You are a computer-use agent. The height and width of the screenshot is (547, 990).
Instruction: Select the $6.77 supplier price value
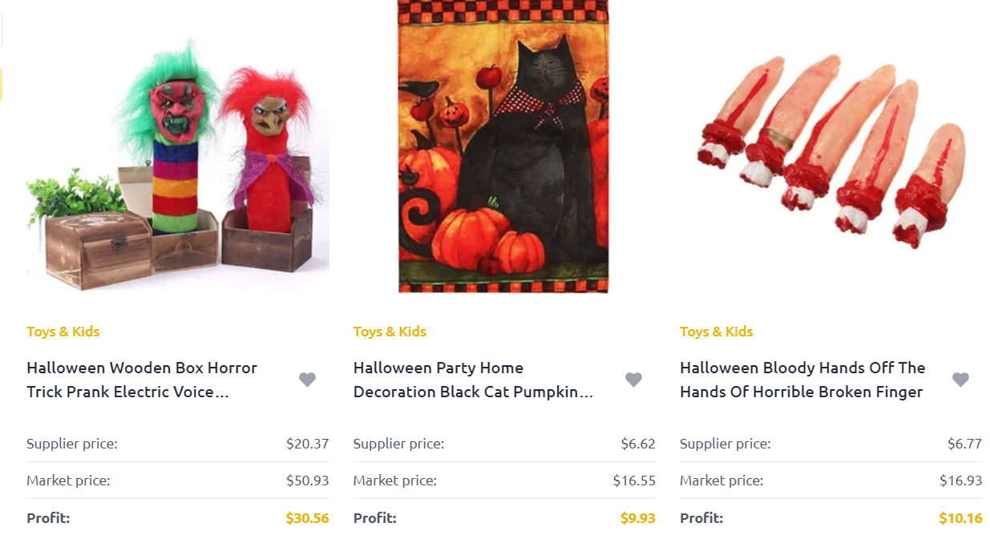tap(964, 444)
